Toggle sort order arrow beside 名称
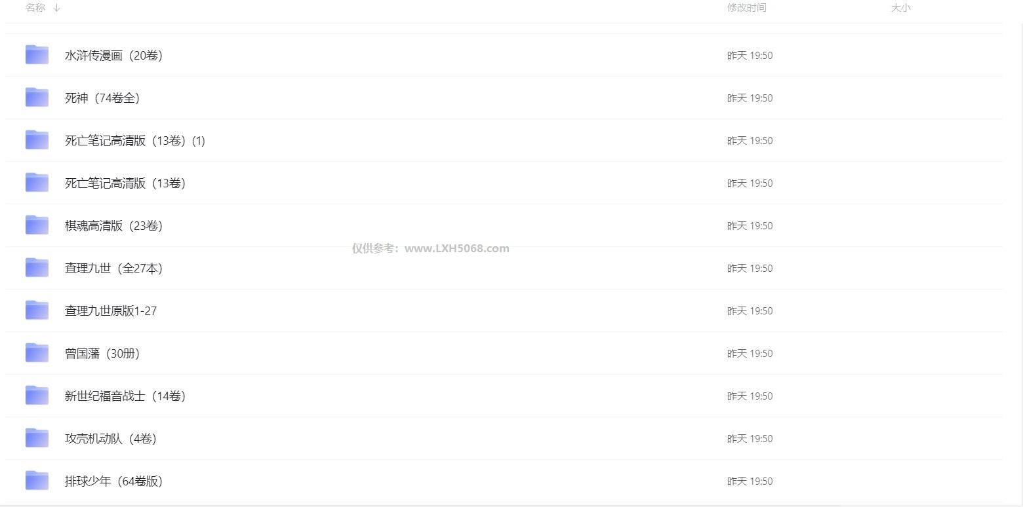The image size is (1023, 507). [x=57, y=8]
